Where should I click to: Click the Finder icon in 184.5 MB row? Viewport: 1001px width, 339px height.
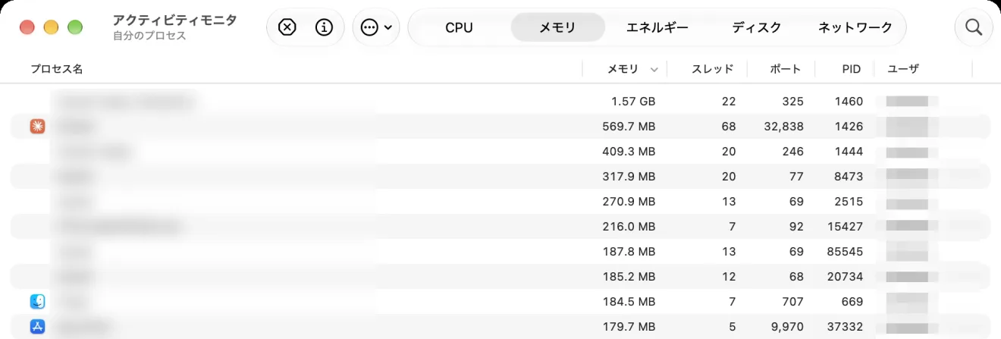click(37, 302)
